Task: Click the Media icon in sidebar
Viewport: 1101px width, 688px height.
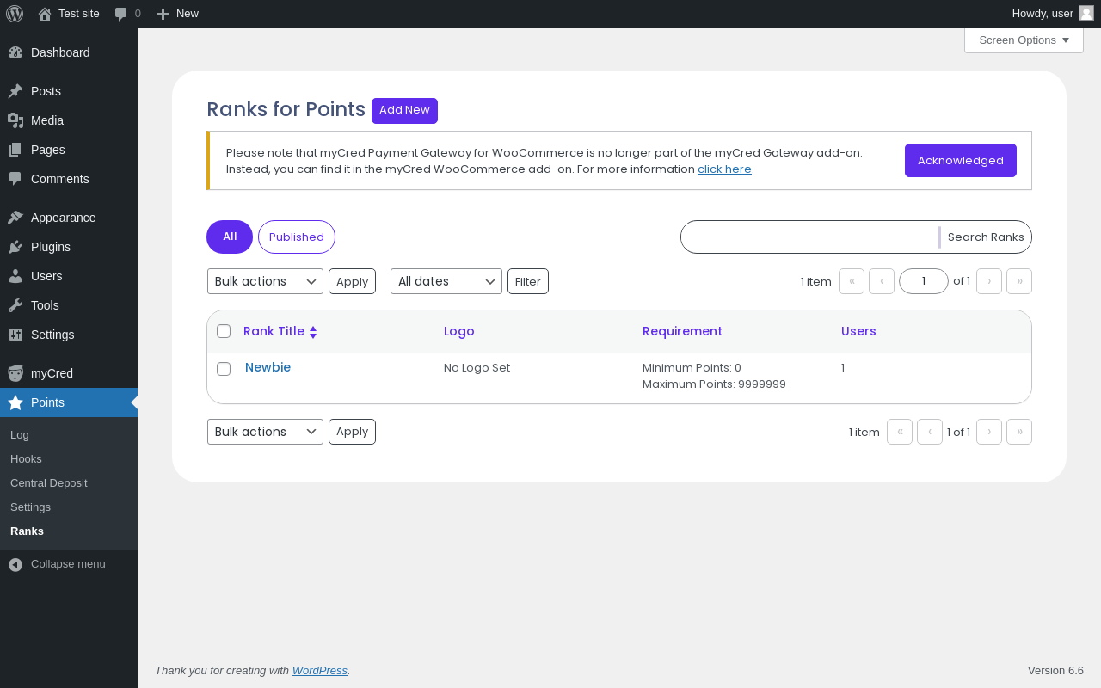Action: [15, 120]
